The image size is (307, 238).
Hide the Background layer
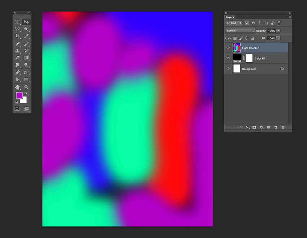coord(228,69)
